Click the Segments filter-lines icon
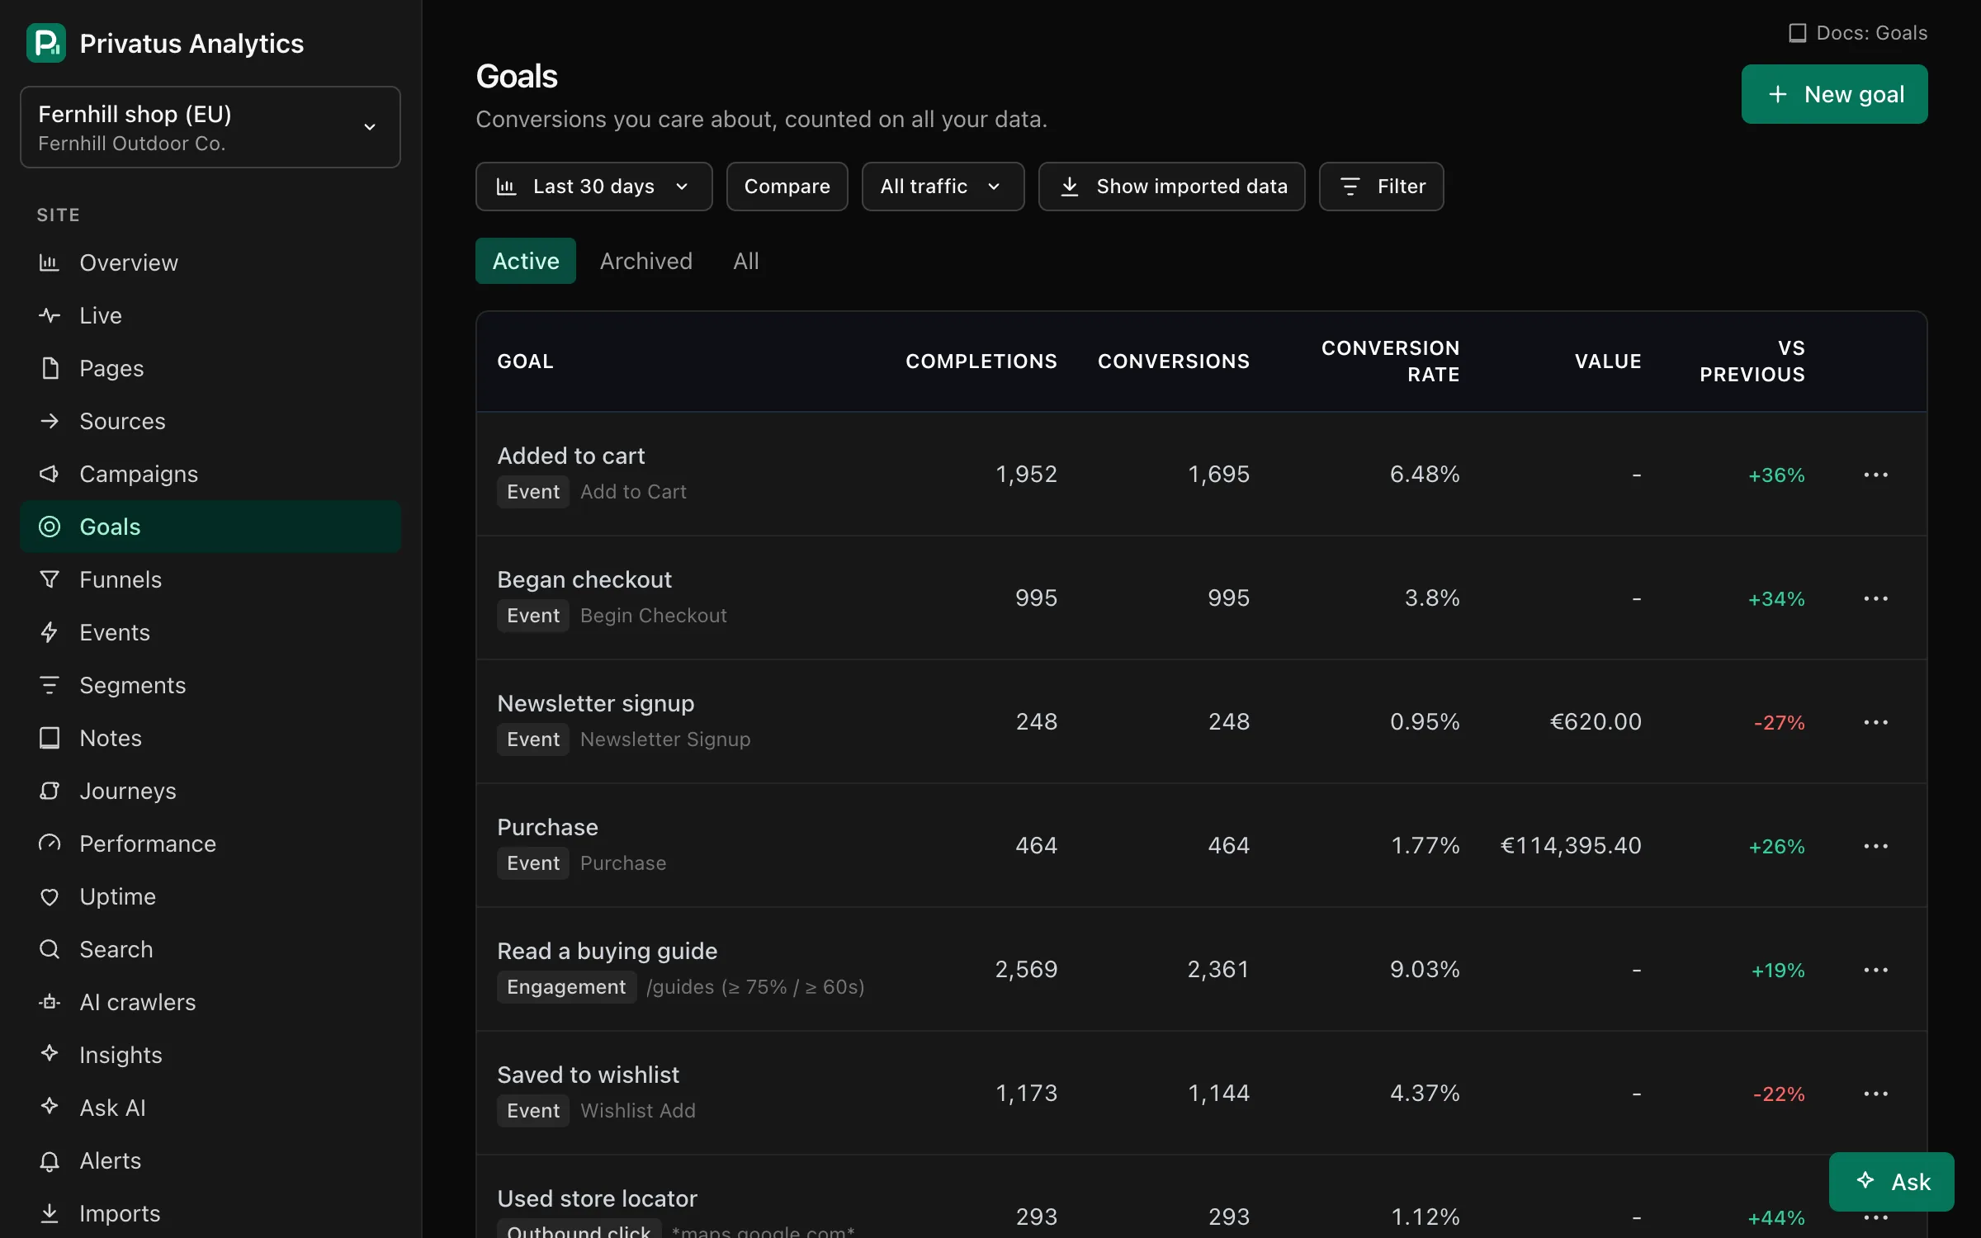Screen dimensions: 1981x1238 50,685
